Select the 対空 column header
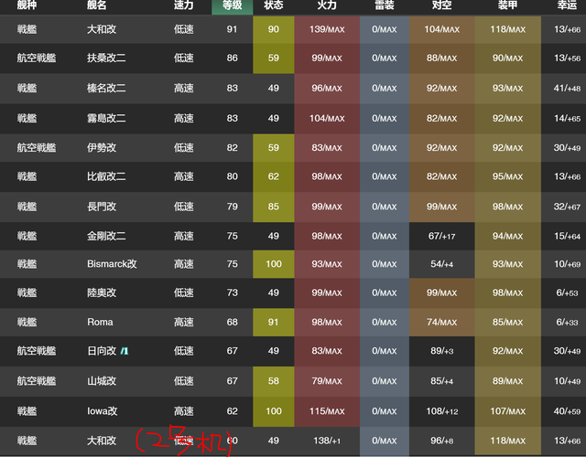This screenshot has height=457, width=586. [x=440, y=6]
